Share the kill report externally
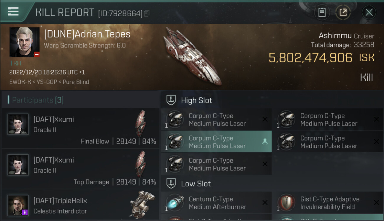The image size is (384, 221). [343, 12]
